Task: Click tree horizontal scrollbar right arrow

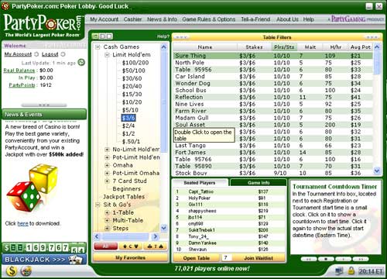Action: pyautogui.click(x=156, y=236)
